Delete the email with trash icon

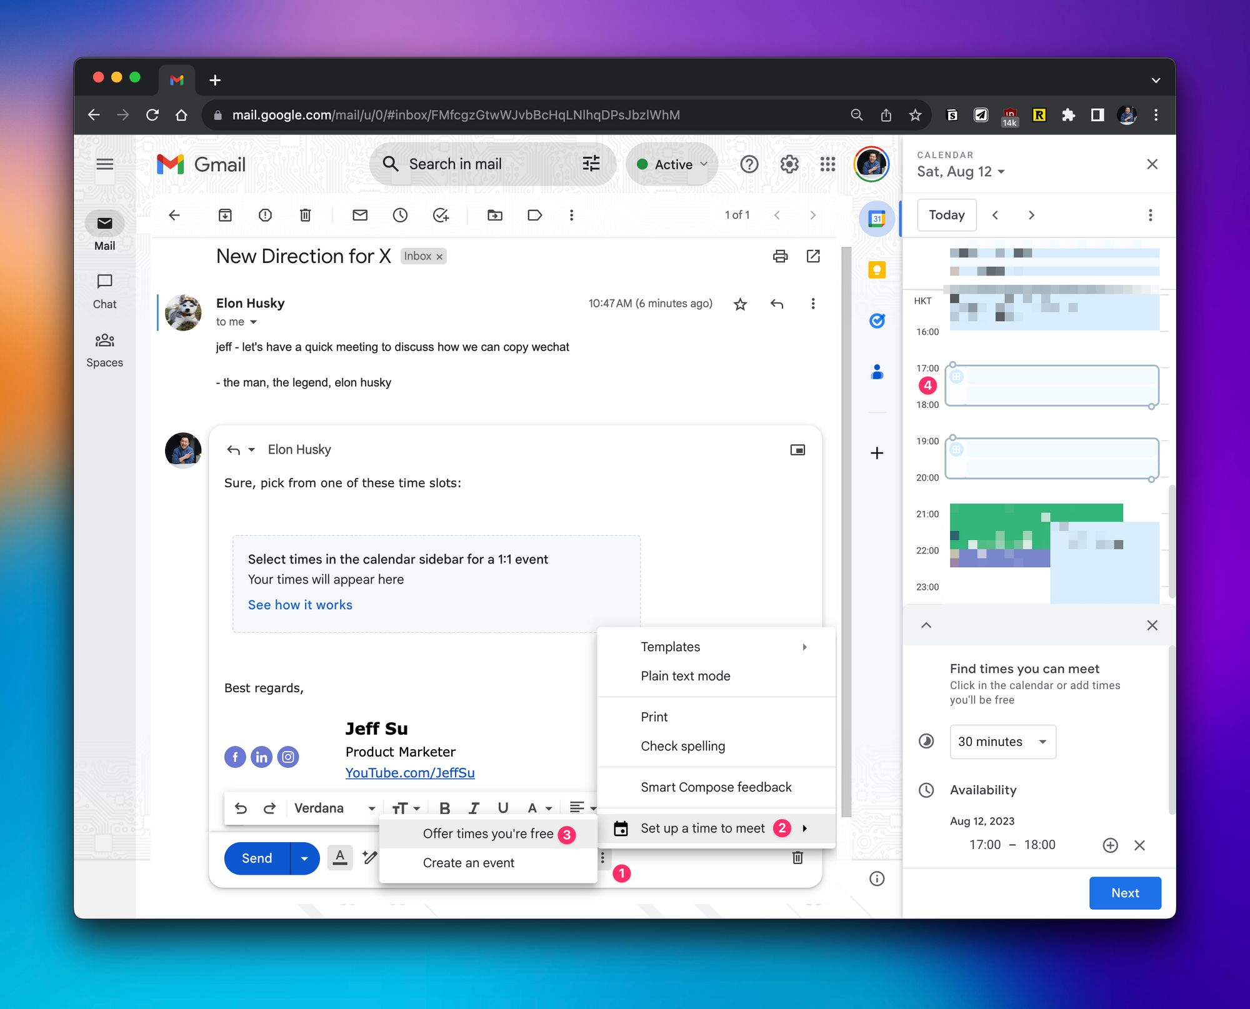click(305, 215)
